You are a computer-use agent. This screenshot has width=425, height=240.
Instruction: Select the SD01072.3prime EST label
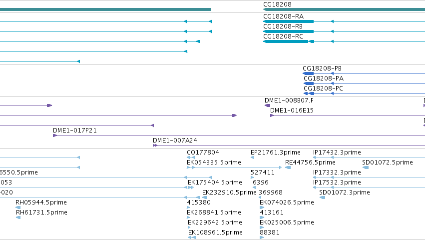click(x=345, y=192)
